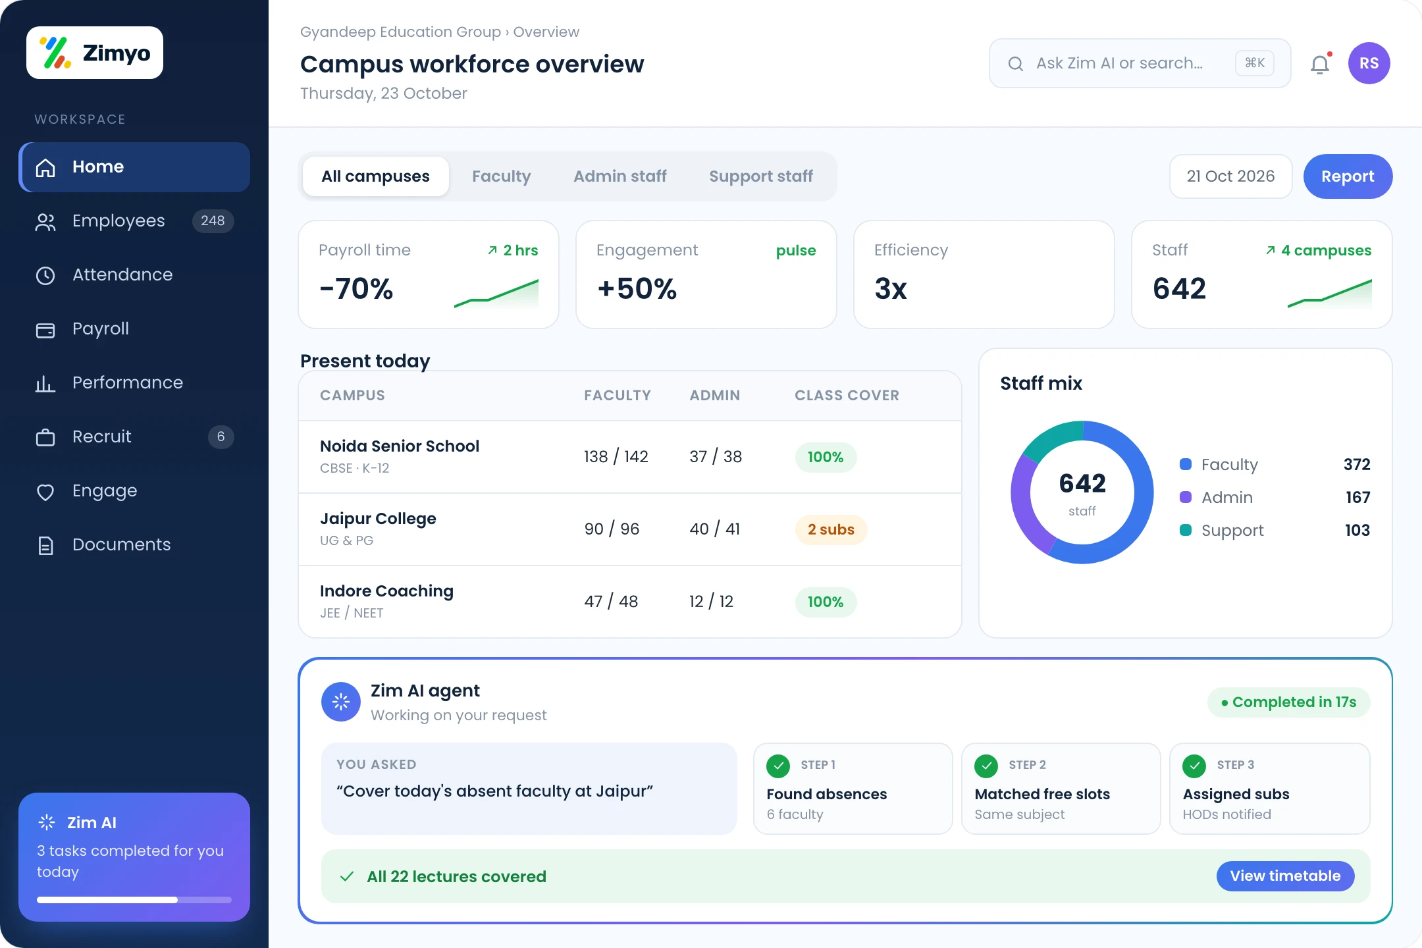Click the Attendance clock icon
This screenshot has height=948, width=1422.
(x=45, y=275)
